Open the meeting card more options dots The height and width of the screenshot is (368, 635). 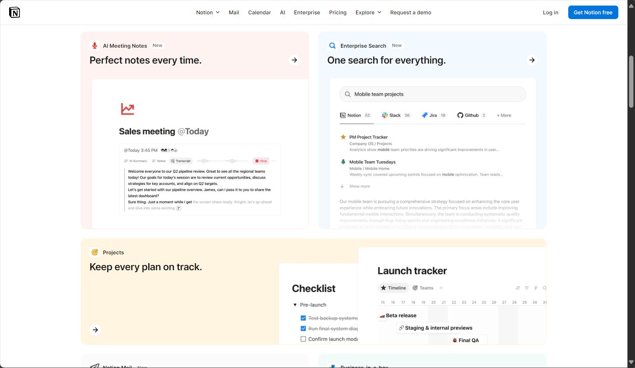(274, 161)
